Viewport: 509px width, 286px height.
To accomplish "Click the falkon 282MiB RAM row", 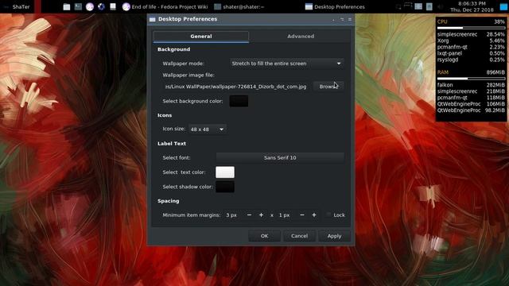I will click(x=471, y=85).
